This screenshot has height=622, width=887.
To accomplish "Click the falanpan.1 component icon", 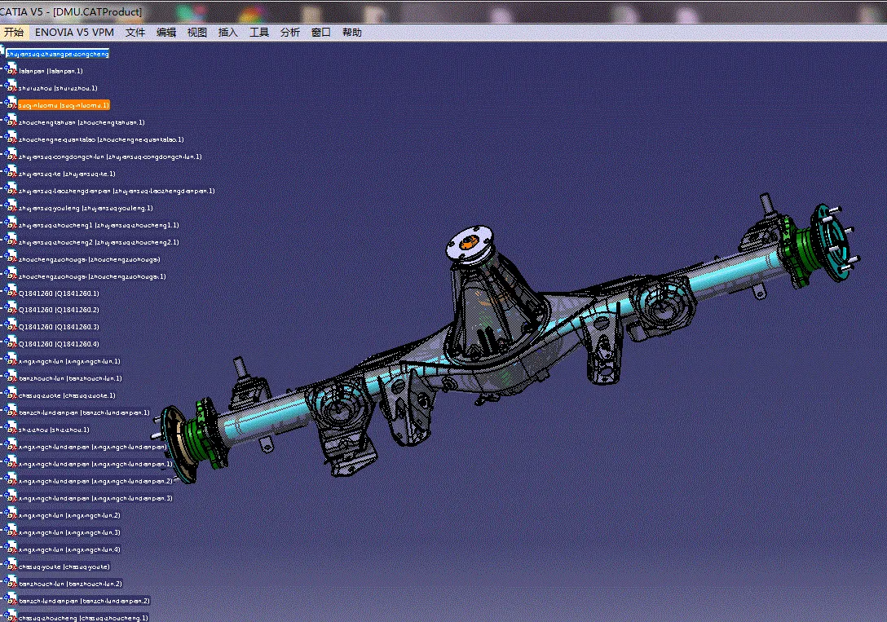I will [x=11, y=69].
